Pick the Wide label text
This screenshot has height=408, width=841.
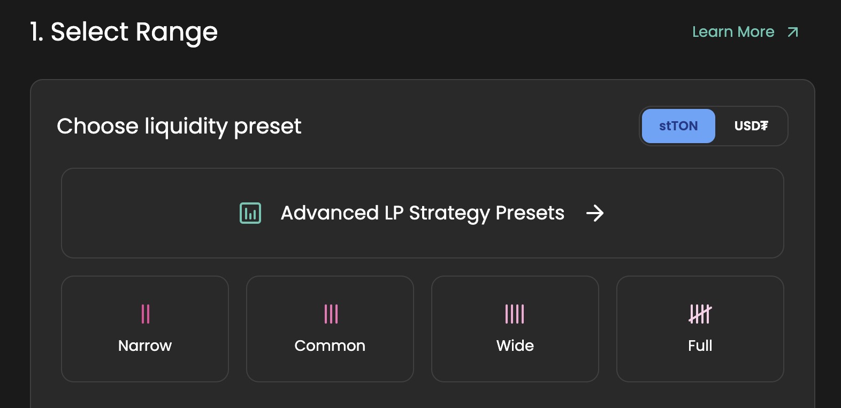pyautogui.click(x=515, y=346)
